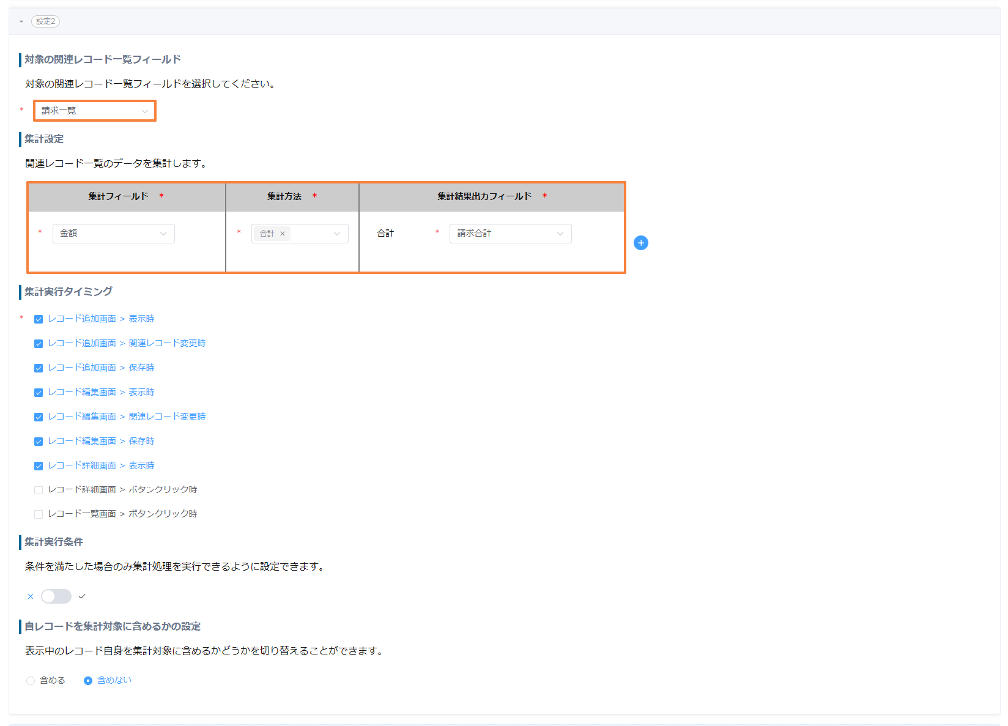1008x726 pixels.
Task: Click the 集計実行条件 heading
Action: [54, 542]
